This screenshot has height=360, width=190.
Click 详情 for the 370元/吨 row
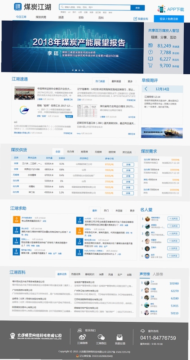pyautogui.click(x=128, y=181)
